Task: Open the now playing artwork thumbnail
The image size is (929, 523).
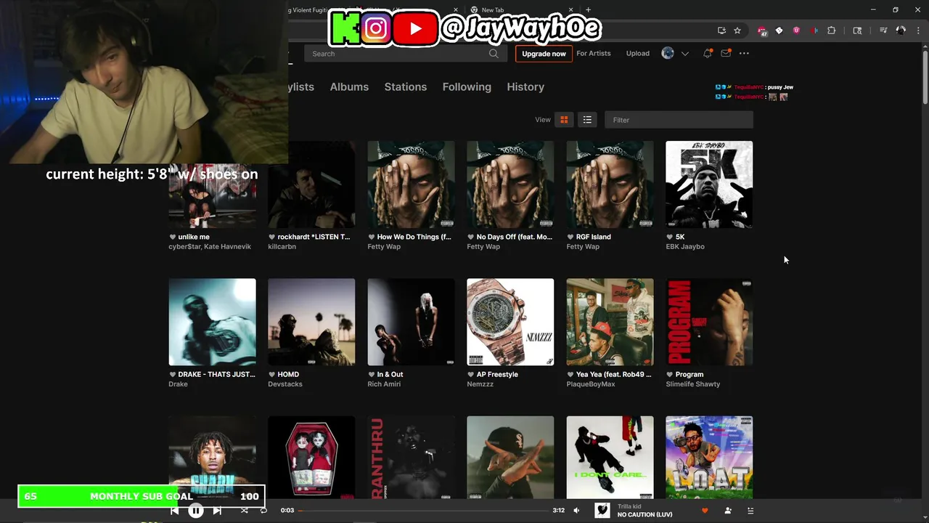Action: (602, 511)
